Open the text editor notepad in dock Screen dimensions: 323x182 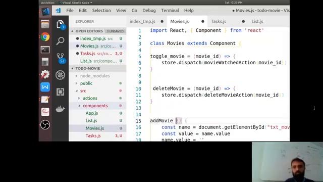click(x=45, y=100)
